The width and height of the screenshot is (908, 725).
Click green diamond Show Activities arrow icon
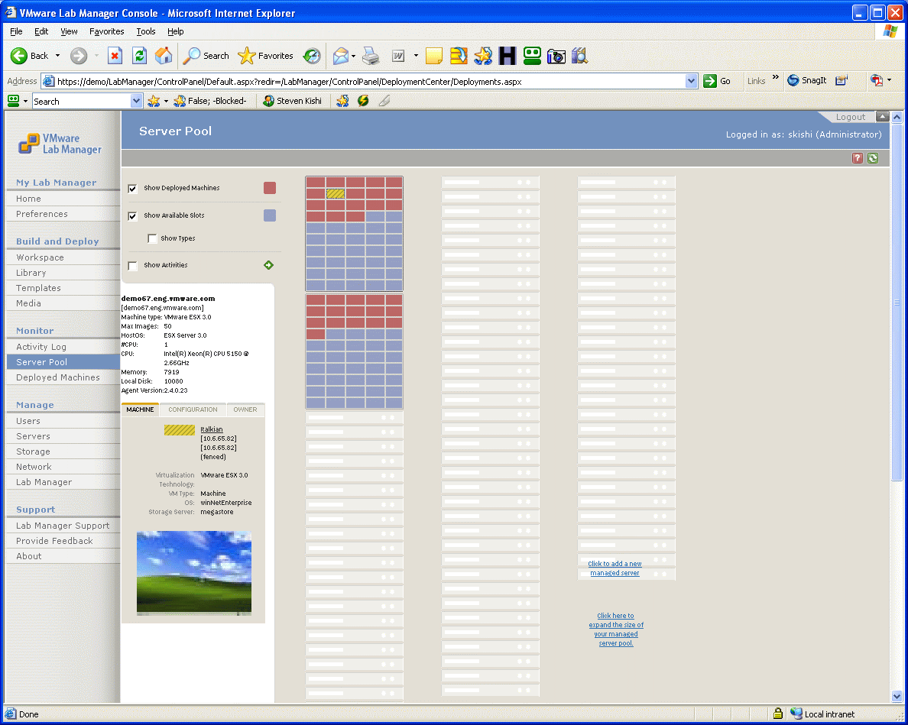[x=269, y=265]
